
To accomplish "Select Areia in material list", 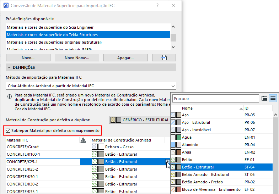I will coord(221,152).
